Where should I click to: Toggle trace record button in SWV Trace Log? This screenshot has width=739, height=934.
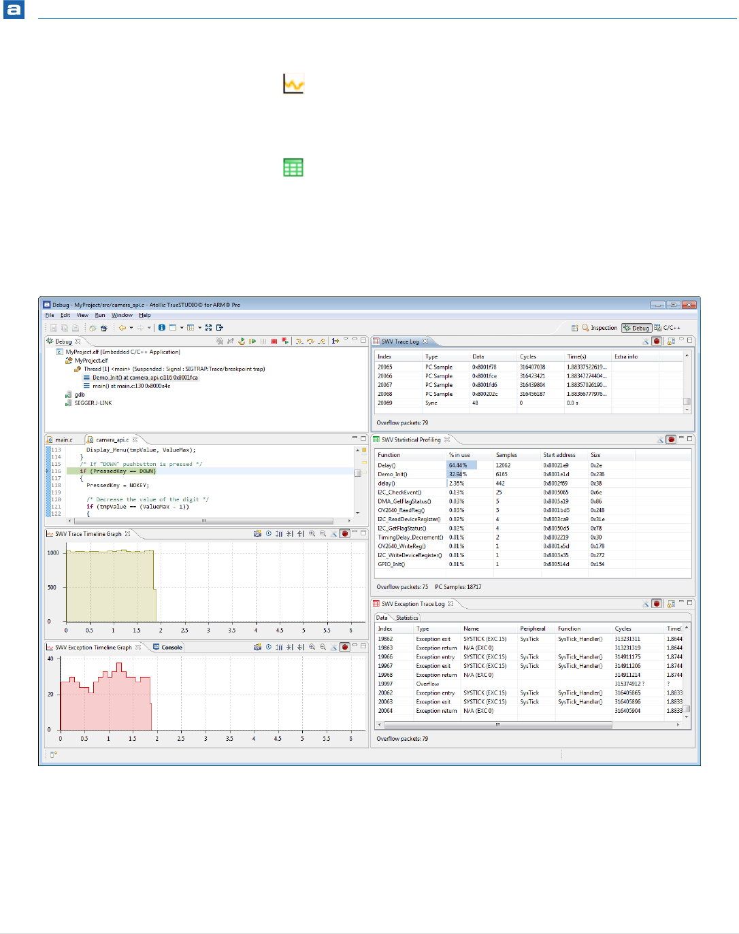click(x=657, y=341)
